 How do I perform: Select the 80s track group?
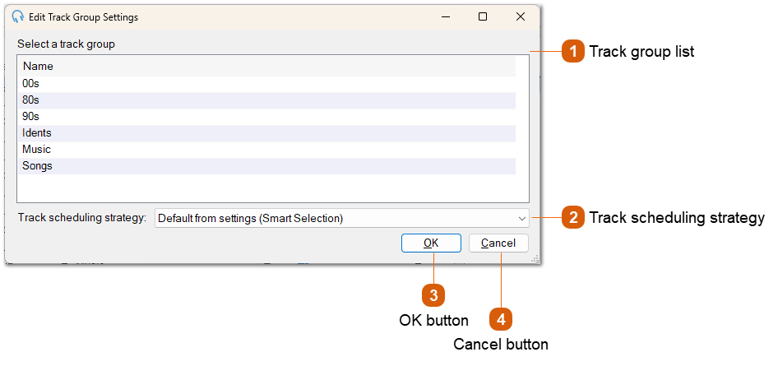[x=30, y=100]
